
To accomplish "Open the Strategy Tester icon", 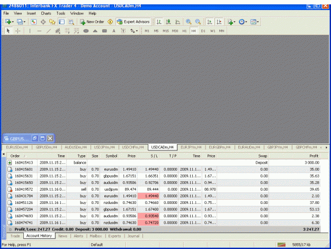I will pyautogui.click(x=71, y=22).
